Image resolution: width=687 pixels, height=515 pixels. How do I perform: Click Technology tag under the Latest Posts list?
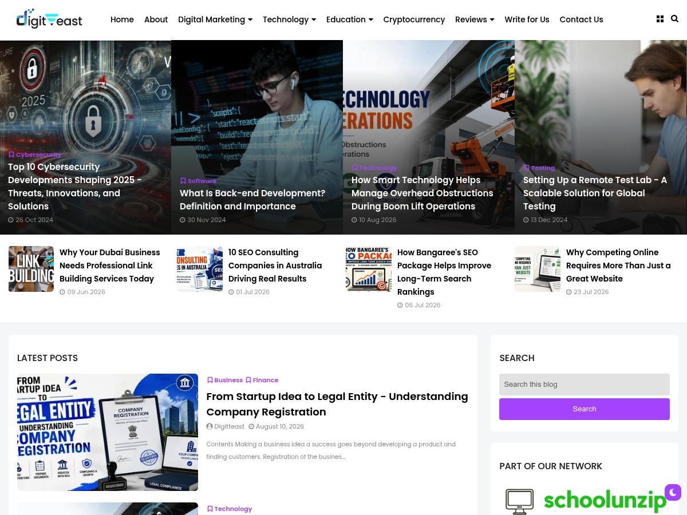click(x=230, y=509)
